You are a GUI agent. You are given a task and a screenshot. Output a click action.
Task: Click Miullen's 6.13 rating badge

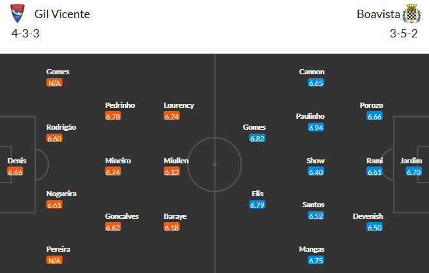[171, 172]
